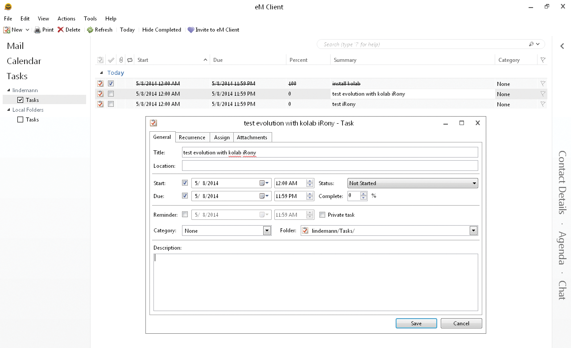This screenshot has width=571, height=348.
Task: Click the Save button
Action: point(416,324)
